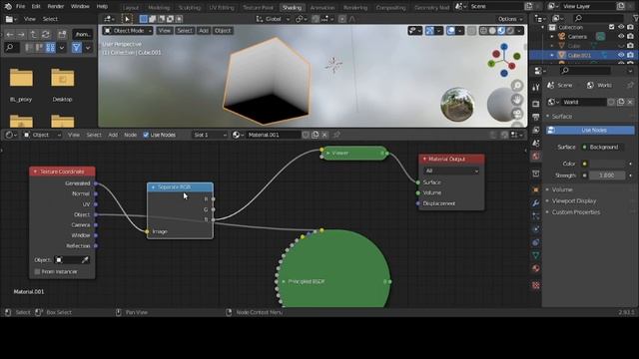Open the Render properties tab

point(536,104)
